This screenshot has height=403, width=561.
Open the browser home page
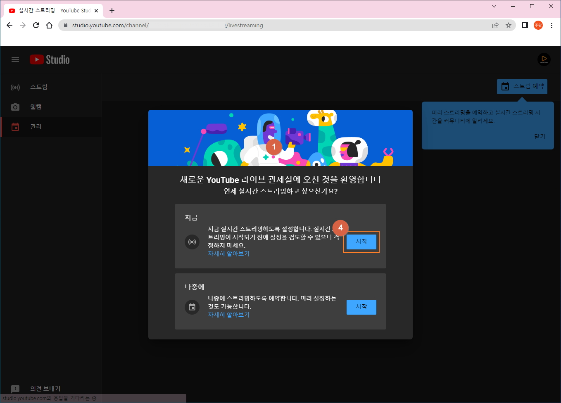coord(49,25)
